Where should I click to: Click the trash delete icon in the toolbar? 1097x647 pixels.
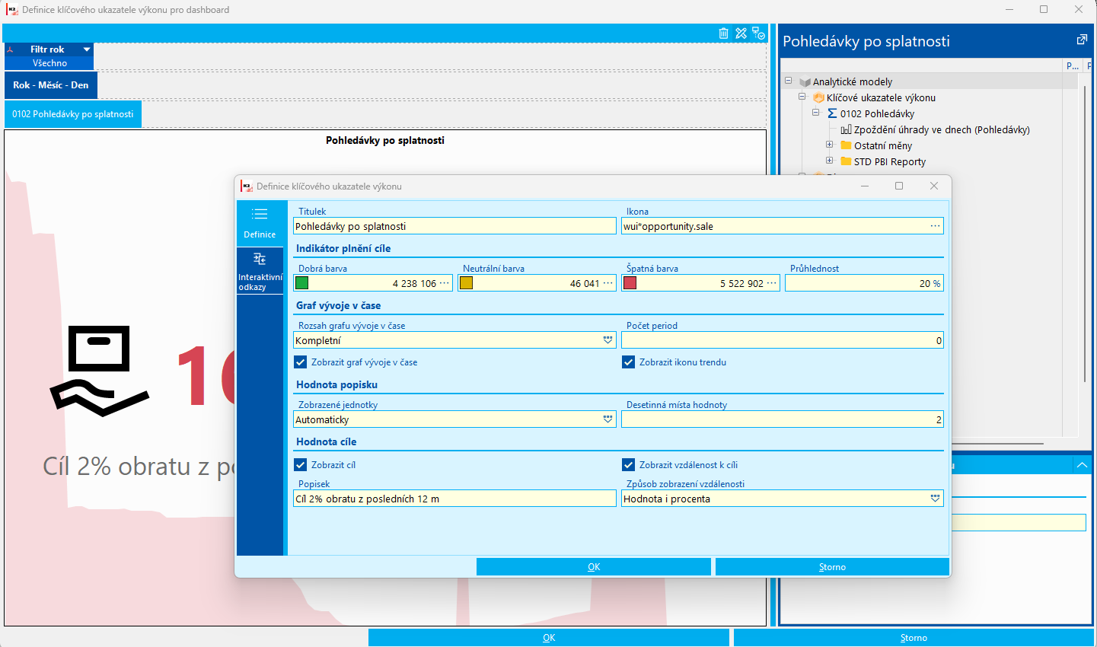pos(723,33)
